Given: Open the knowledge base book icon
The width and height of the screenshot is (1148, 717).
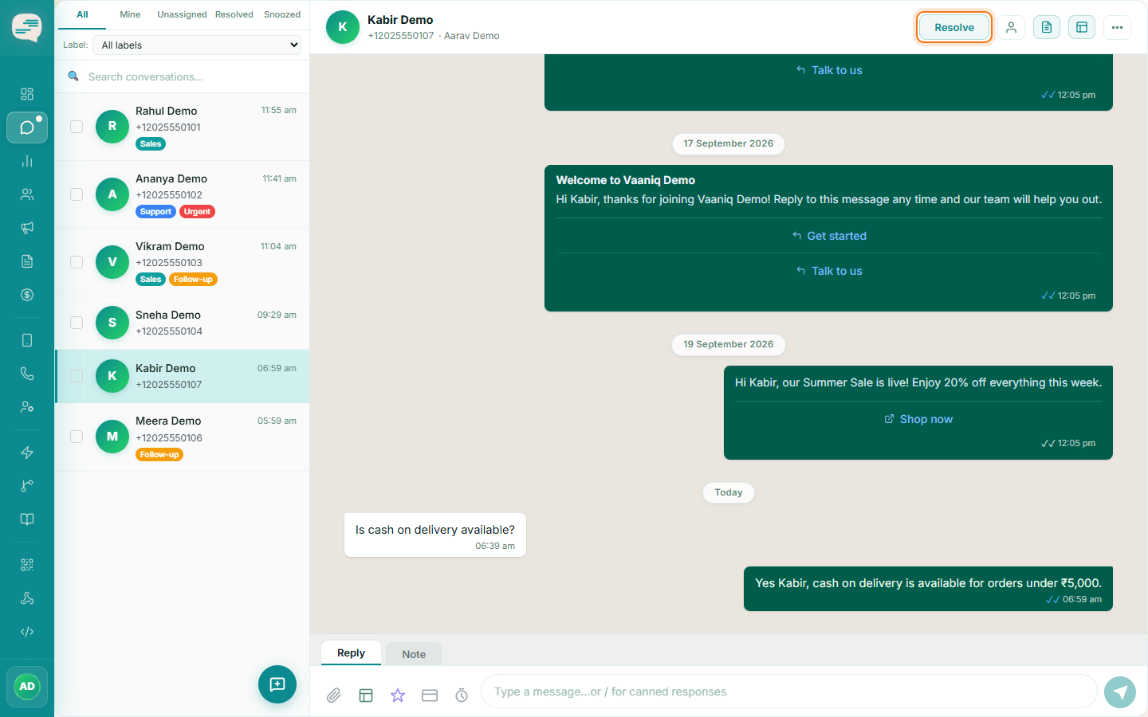Looking at the screenshot, I should (x=27, y=519).
